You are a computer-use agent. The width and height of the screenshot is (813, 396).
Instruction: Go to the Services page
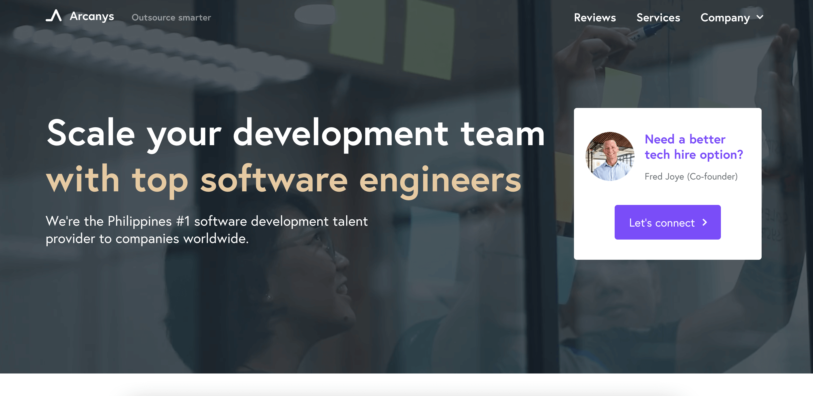click(658, 17)
